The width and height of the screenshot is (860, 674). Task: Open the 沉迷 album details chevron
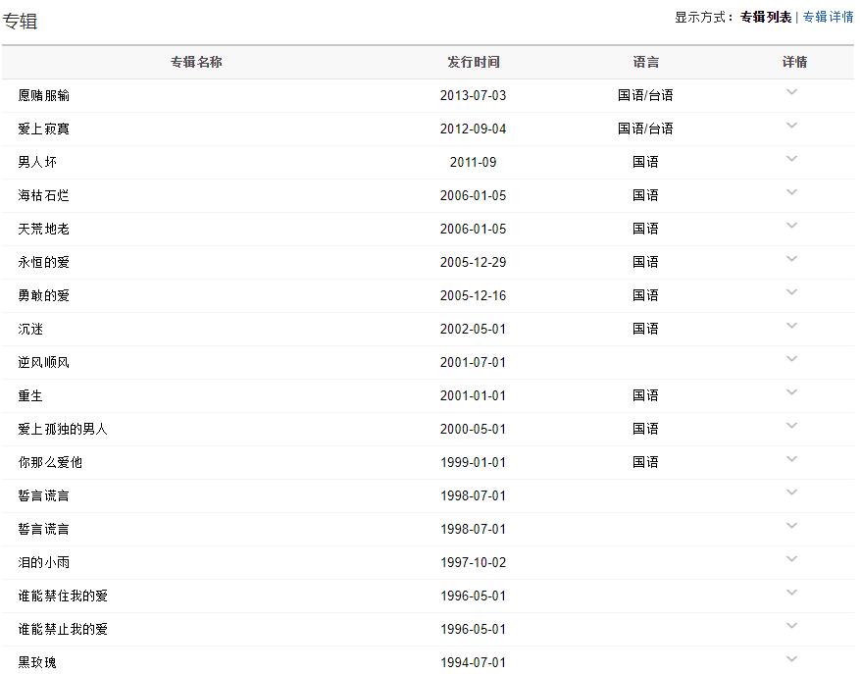(x=792, y=326)
